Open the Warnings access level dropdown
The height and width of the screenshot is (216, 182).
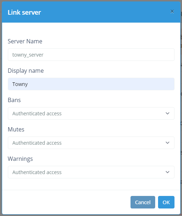tap(91, 172)
